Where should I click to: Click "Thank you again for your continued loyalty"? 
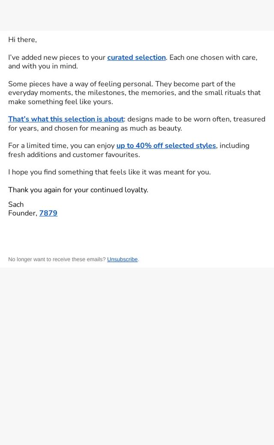pyautogui.click(x=78, y=190)
